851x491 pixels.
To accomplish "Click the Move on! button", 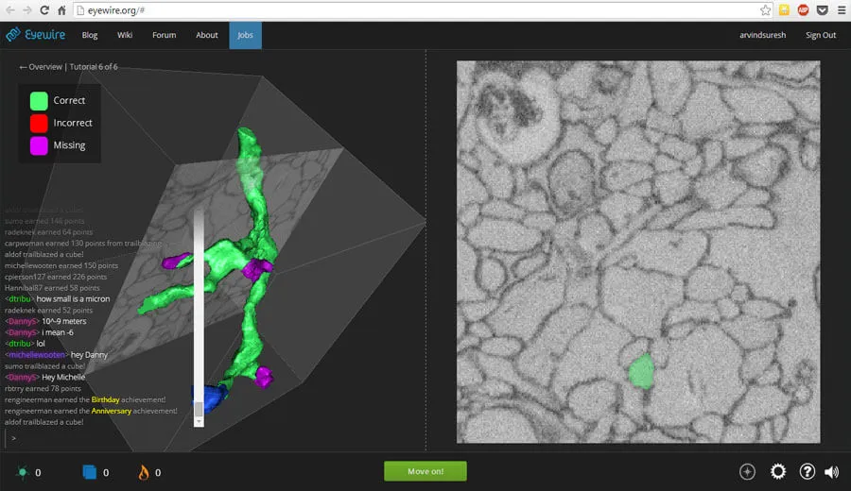I will [425, 471].
